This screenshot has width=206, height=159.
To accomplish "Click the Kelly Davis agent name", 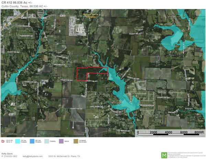I will pyautogui.click(x=8, y=154).
